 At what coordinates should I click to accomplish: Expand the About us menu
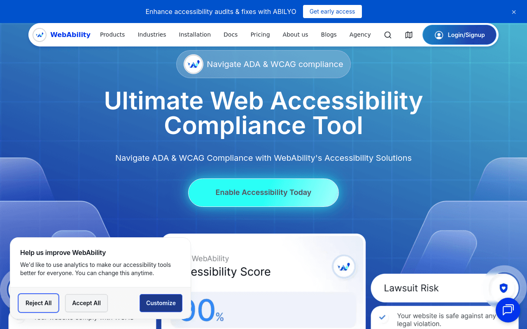(x=295, y=35)
